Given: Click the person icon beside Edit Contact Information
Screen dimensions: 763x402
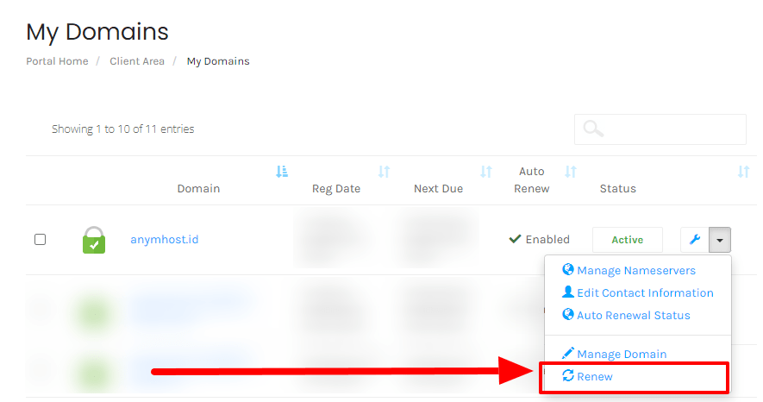Looking at the screenshot, I should tap(568, 292).
